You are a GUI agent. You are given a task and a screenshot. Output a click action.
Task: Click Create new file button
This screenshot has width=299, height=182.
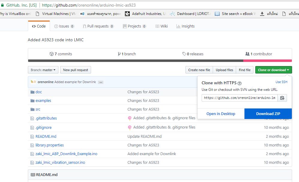tap(199, 70)
